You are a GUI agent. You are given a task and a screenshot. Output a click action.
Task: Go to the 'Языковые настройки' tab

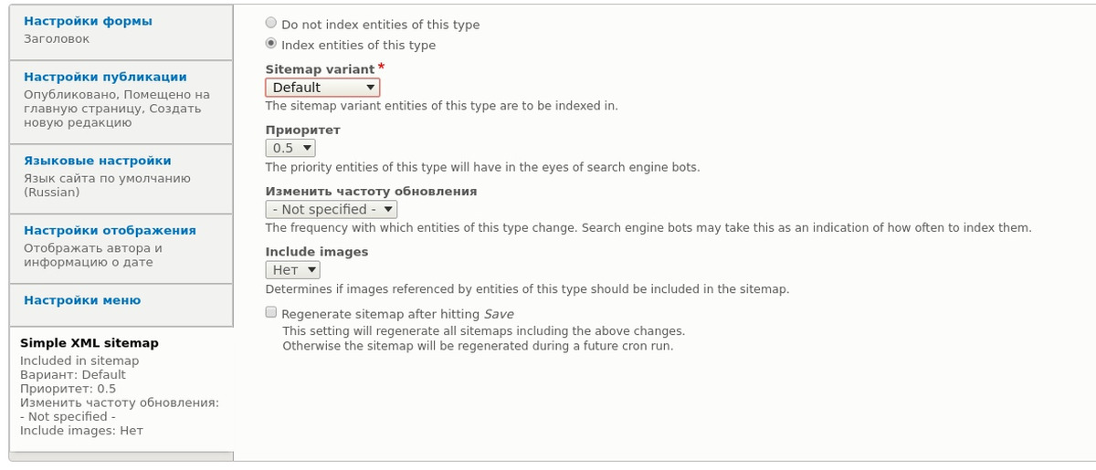pos(98,161)
